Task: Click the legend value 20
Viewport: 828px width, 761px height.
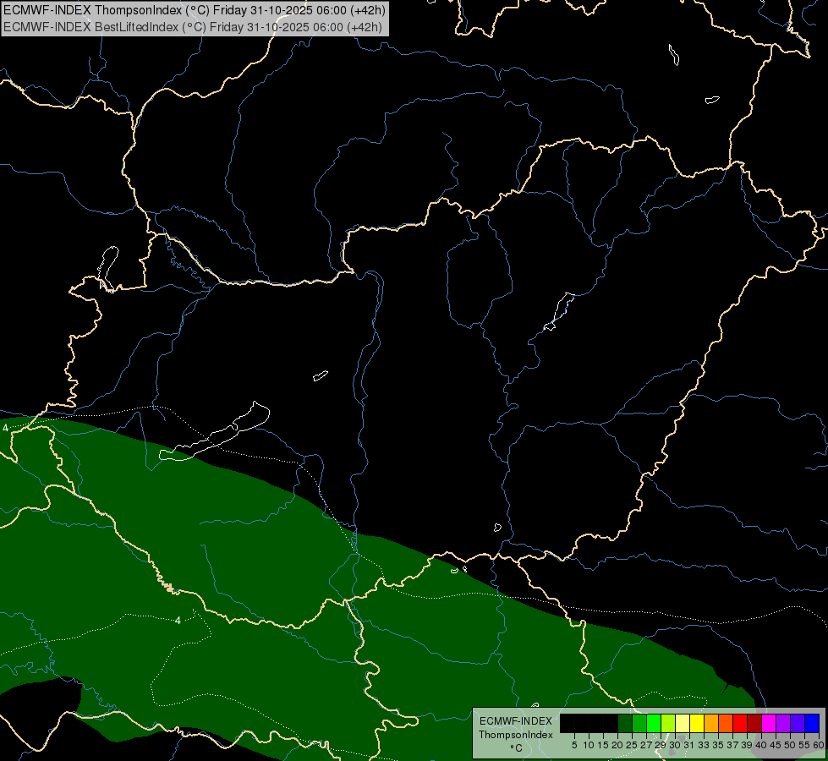Action: tap(617, 745)
